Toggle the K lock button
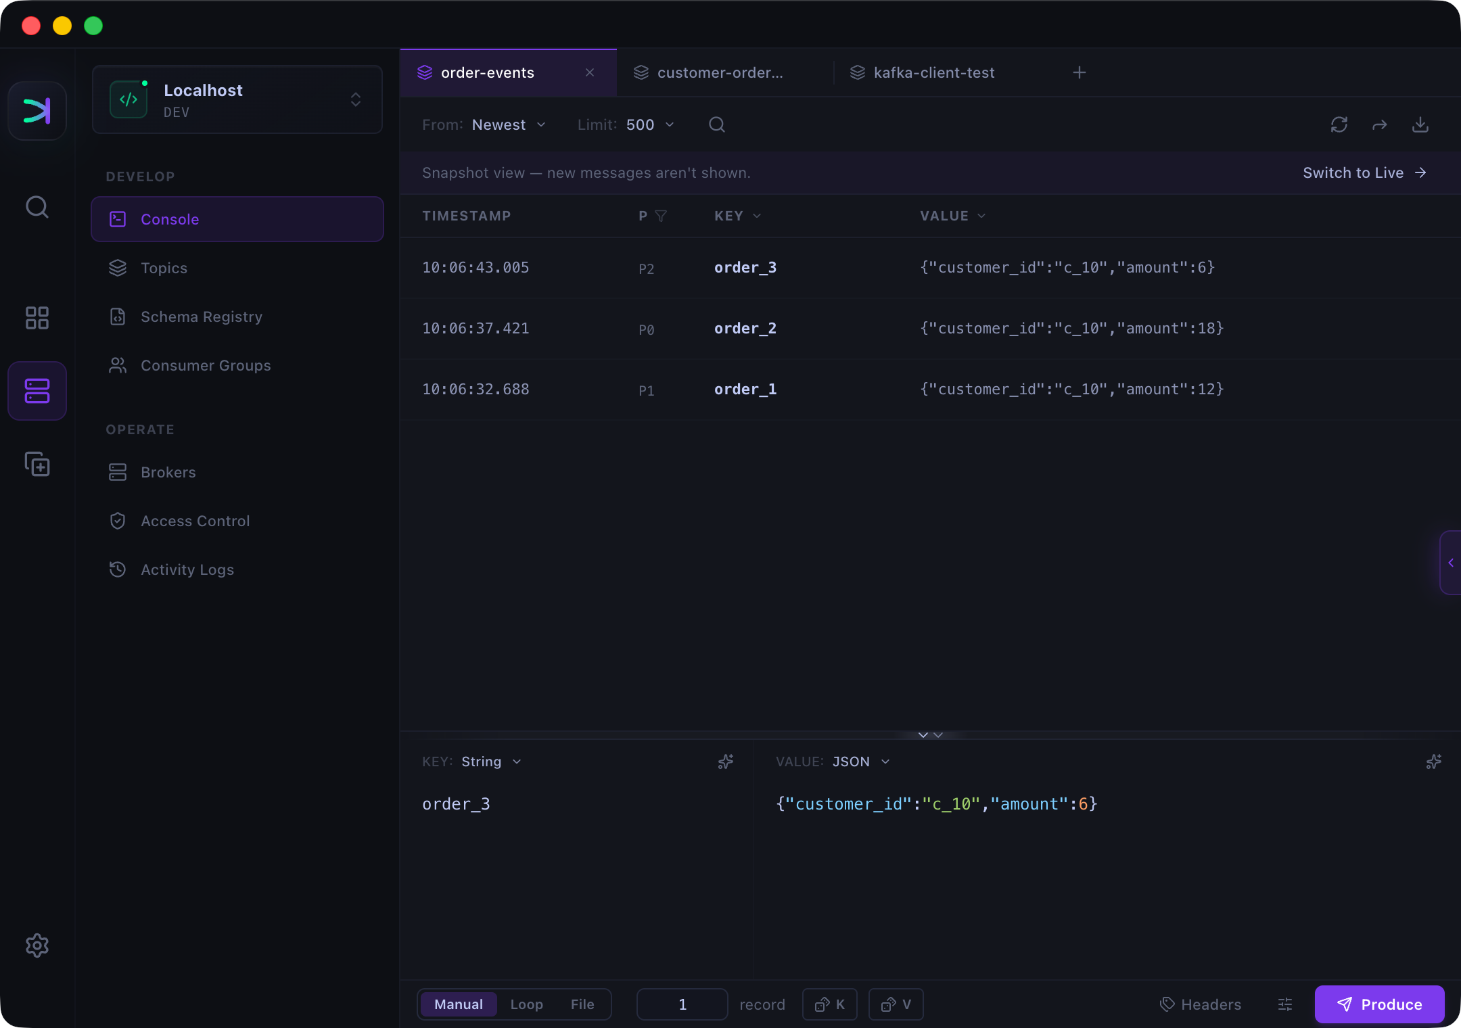1461x1028 pixels. (x=830, y=1004)
